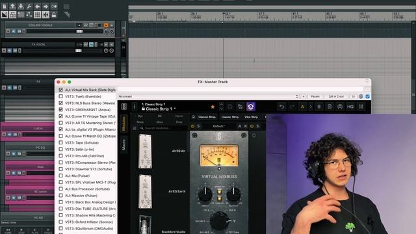Click the Redo right-arrow toolbar icon

pyautogui.click(x=45, y=6)
